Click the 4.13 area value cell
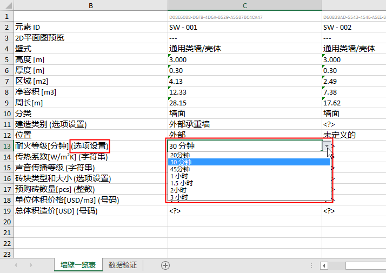 tap(245, 81)
